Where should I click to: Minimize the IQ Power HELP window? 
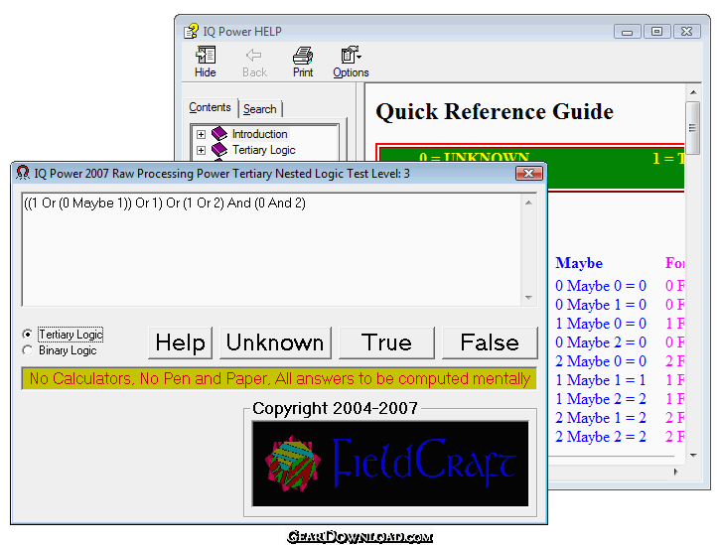[x=628, y=32]
